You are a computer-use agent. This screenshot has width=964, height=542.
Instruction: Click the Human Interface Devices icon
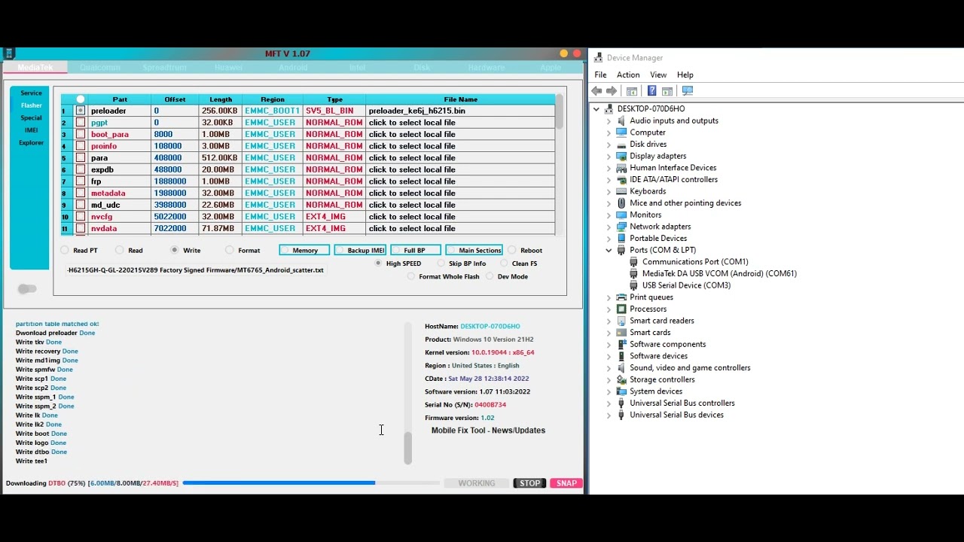click(x=621, y=168)
